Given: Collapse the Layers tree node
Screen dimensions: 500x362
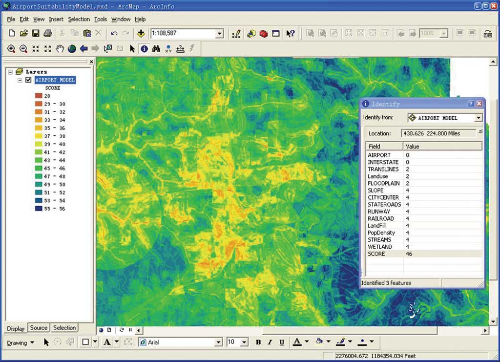Looking at the screenshot, I should click(x=10, y=71).
